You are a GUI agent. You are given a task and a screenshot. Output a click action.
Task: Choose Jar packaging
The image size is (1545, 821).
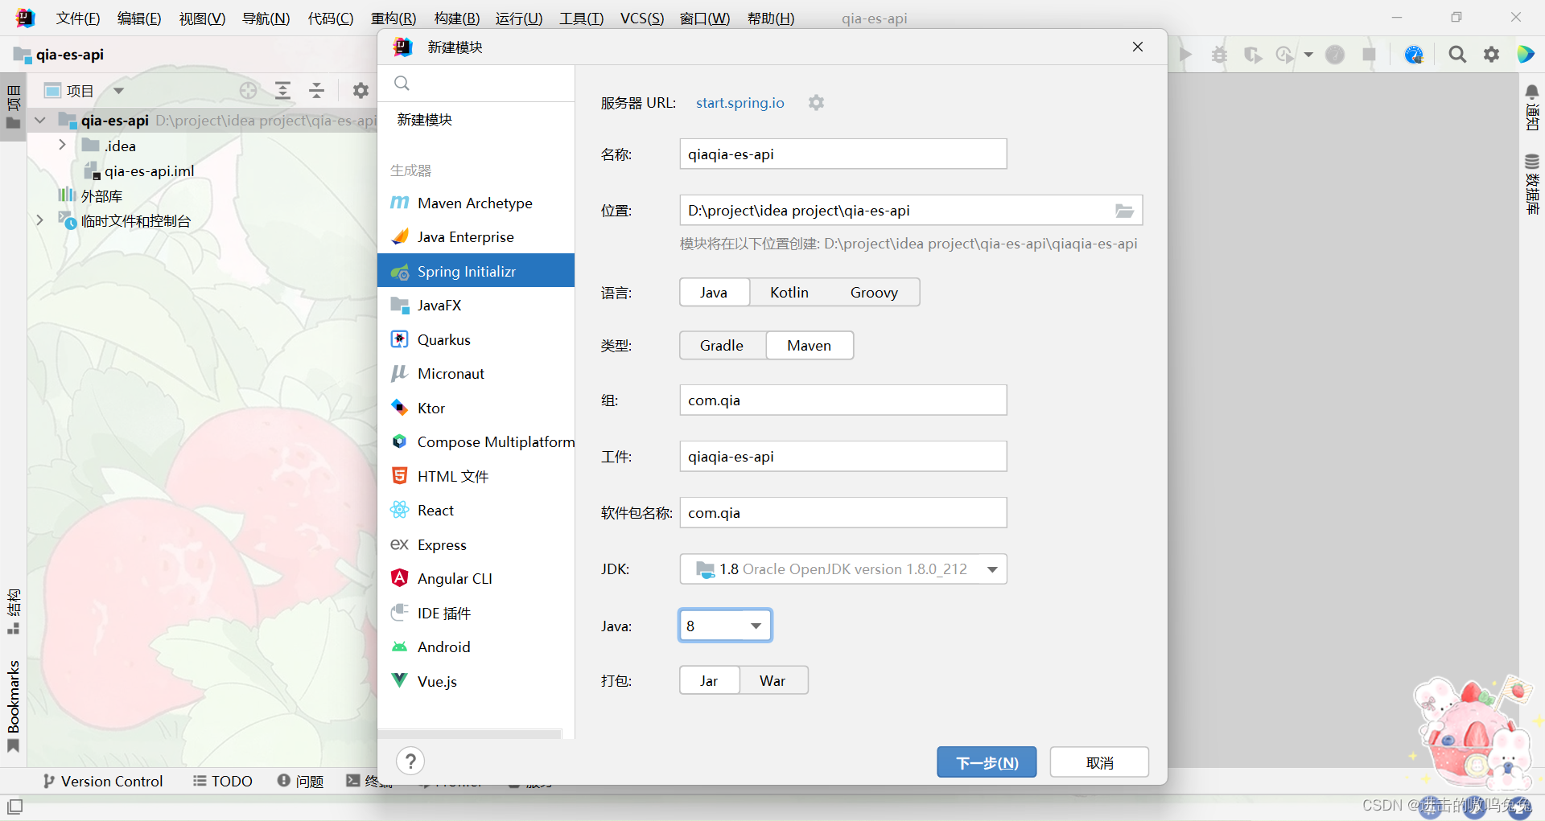[709, 680]
